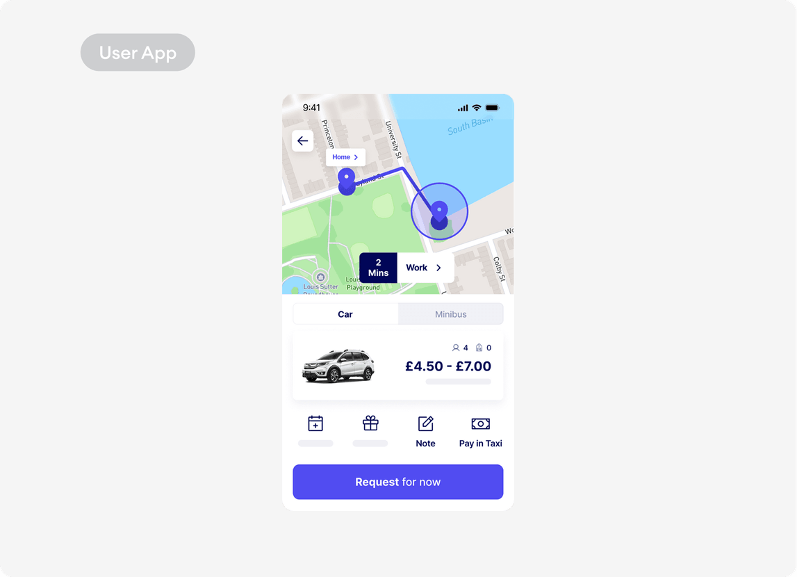Switch to the Car tab
This screenshot has height=577, width=797.
[x=345, y=314]
